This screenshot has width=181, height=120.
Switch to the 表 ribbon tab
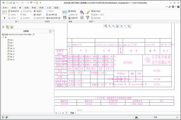coord(20,8)
